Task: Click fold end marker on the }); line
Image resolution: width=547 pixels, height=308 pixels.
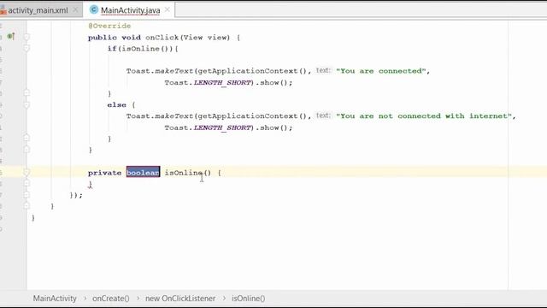Action: tap(26, 195)
